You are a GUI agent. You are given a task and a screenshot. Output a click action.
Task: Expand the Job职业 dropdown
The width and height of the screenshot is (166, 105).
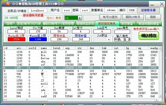pyautogui.click(x=109, y=40)
